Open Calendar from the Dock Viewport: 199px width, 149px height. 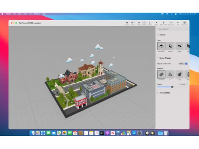point(75,133)
